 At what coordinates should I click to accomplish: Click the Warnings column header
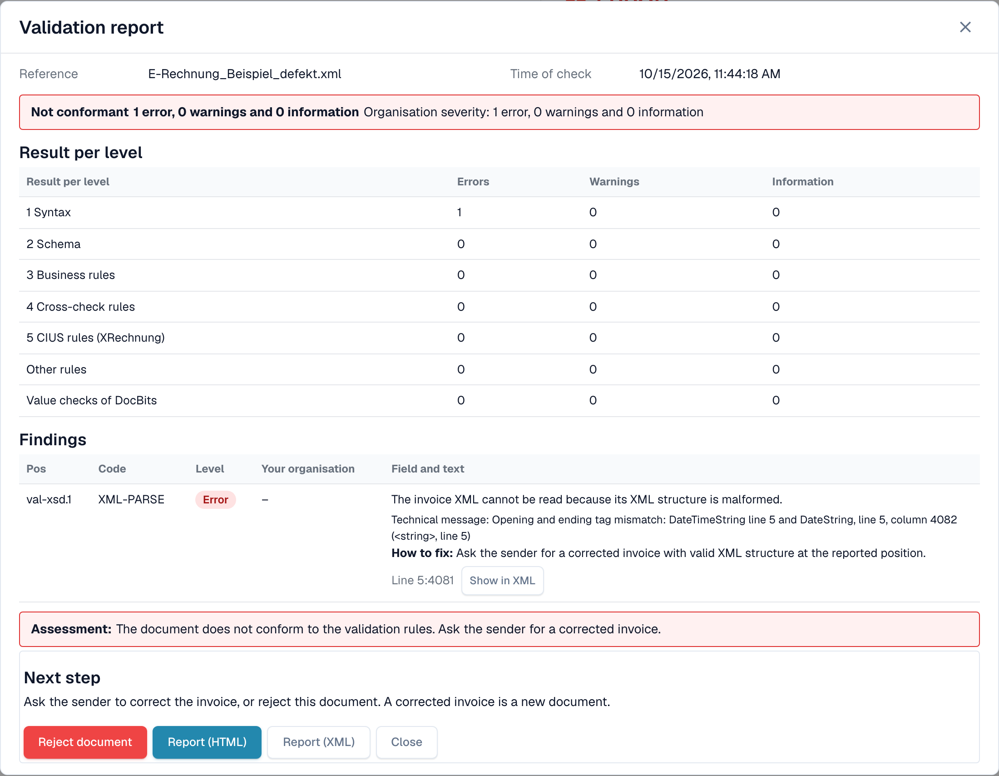[614, 182]
